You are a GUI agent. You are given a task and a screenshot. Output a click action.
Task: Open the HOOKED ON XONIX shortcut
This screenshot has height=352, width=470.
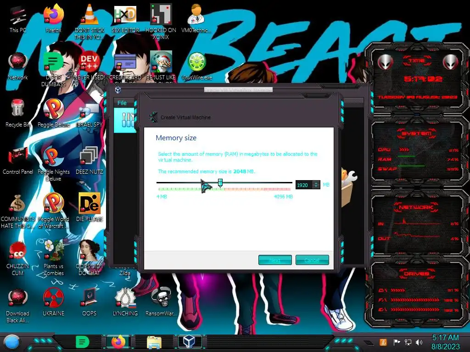pos(161,21)
